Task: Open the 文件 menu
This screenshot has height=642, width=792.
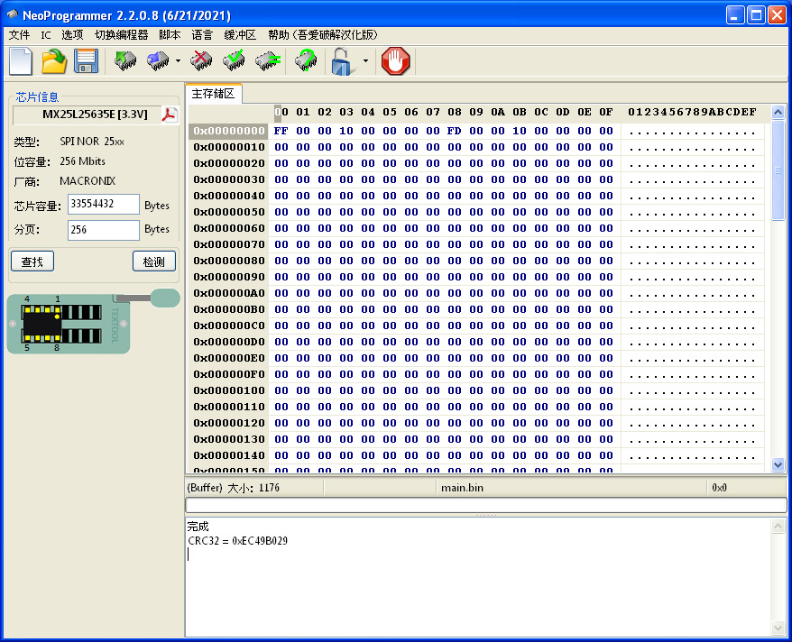Action: (x=19, y=35)
